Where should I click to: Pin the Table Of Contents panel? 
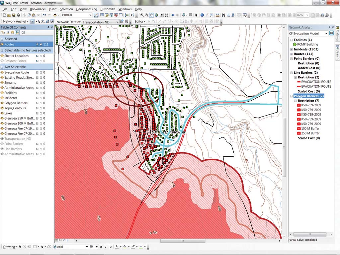tap(48, 27)
